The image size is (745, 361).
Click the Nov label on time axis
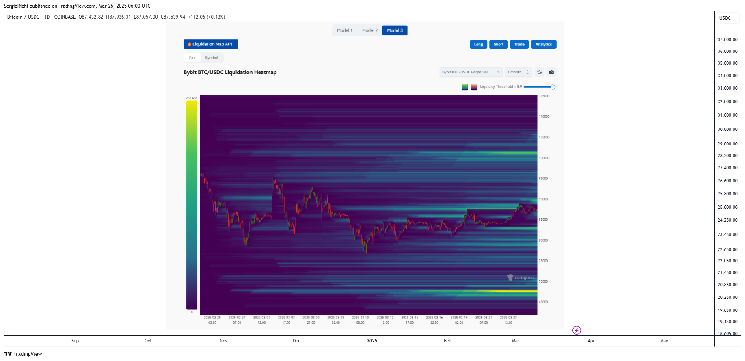coord(224,341)
